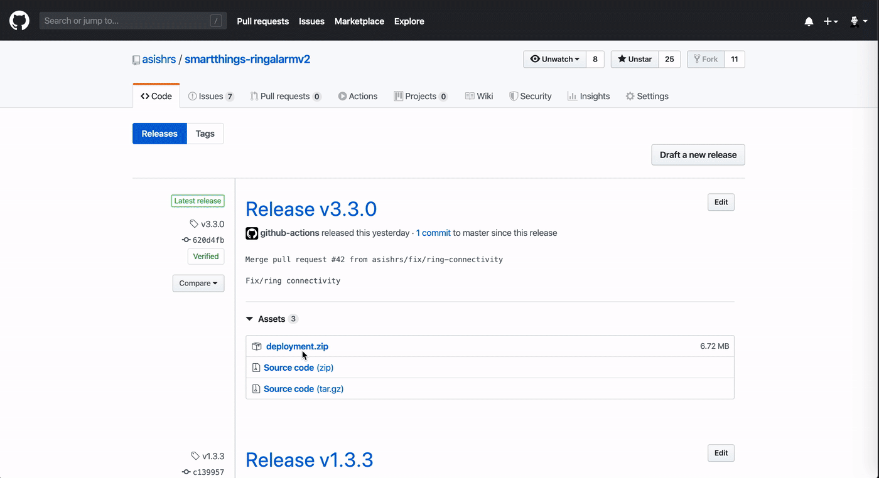Switch to the Settings tab
This screenshot has width=879, height=478.
(647, 96)
